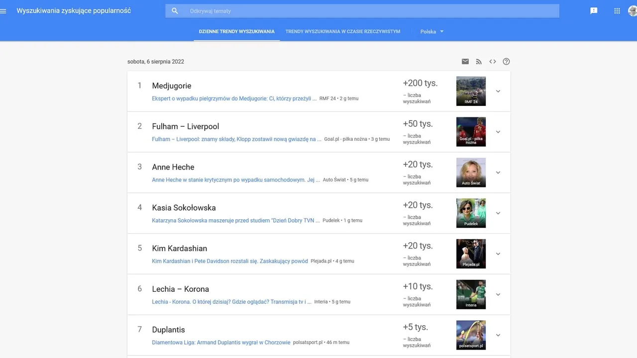Open the Polska country dropdown
637x358 pixels.
point(431,31)
